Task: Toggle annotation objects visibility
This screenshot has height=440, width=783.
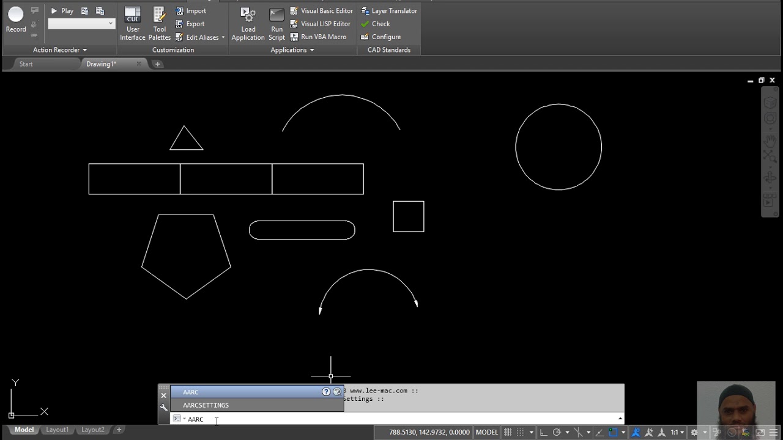Action: pyautogui.click(x=636, y=432)
